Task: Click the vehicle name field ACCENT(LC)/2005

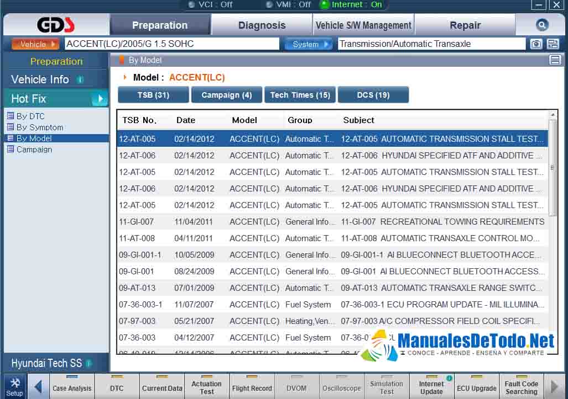Action: (x=172, y=44)
